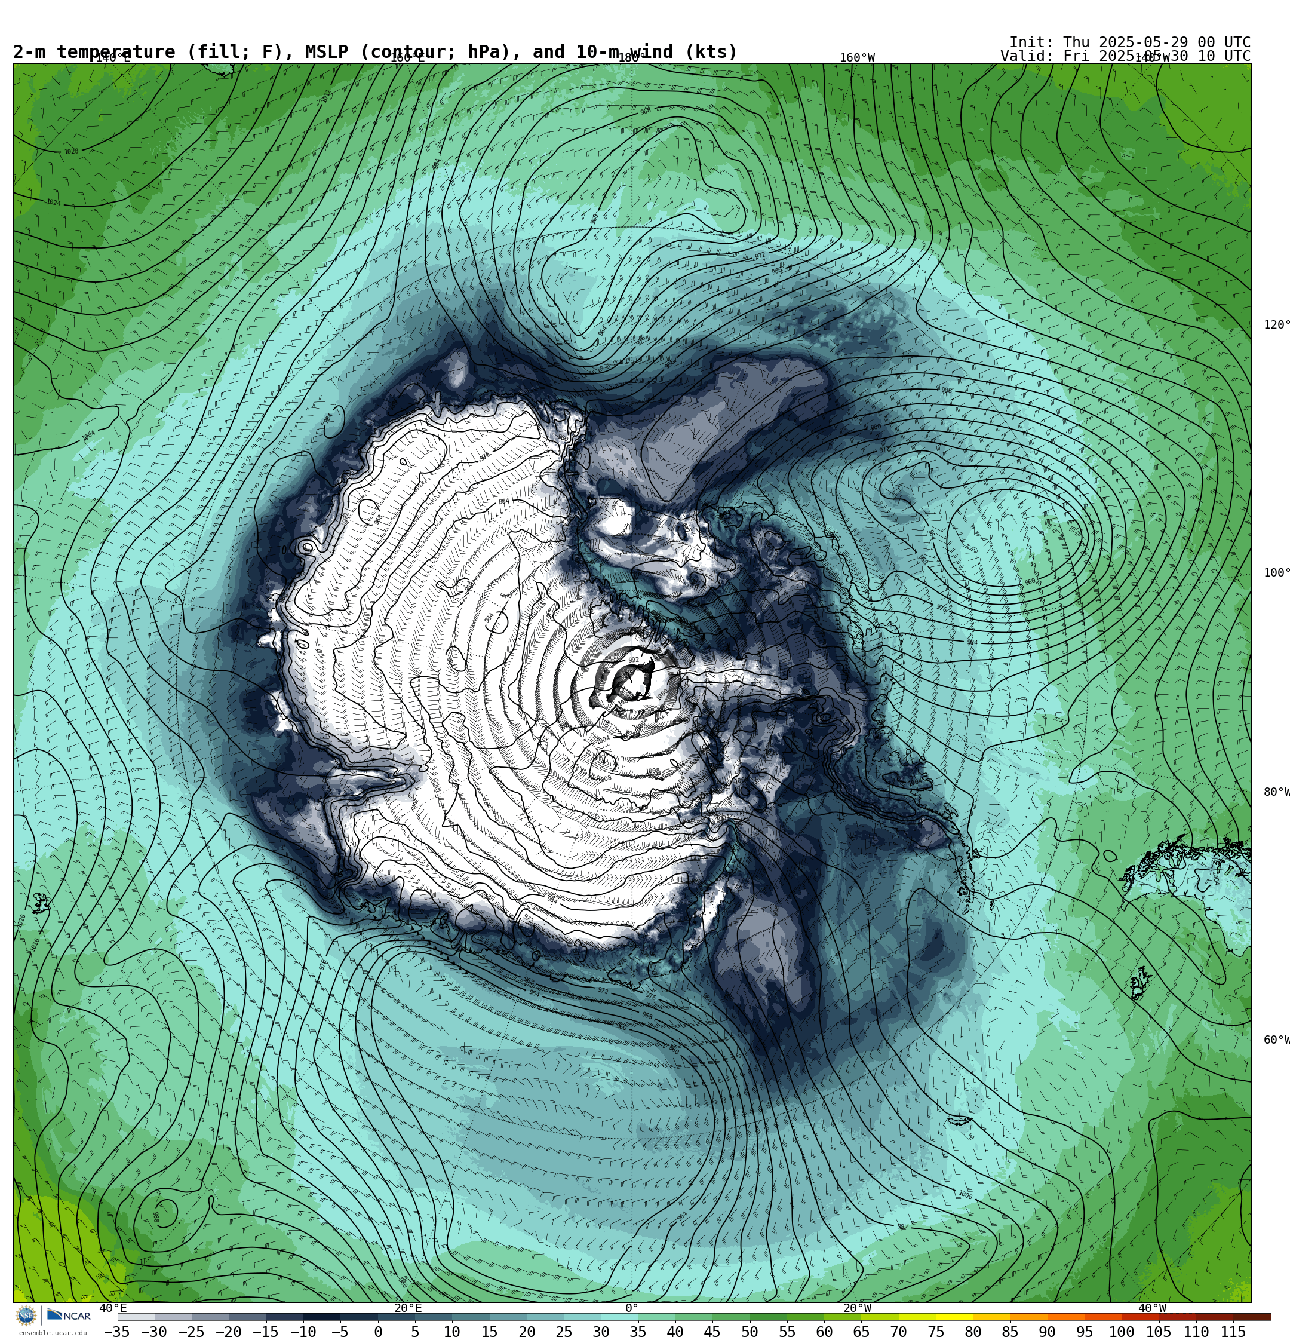Pick the colorbar swatch between -35 and -30

pos(136,1317)
